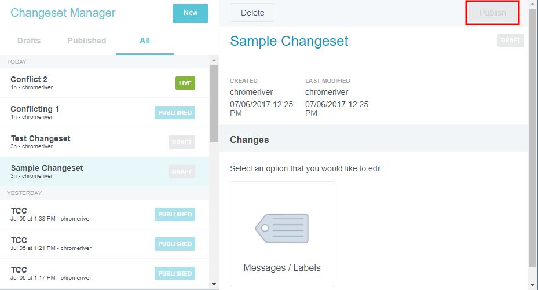Create a new changeset with New button
Image resolution: width=538 pixels, height=290 pixels.
coord(190,13)
